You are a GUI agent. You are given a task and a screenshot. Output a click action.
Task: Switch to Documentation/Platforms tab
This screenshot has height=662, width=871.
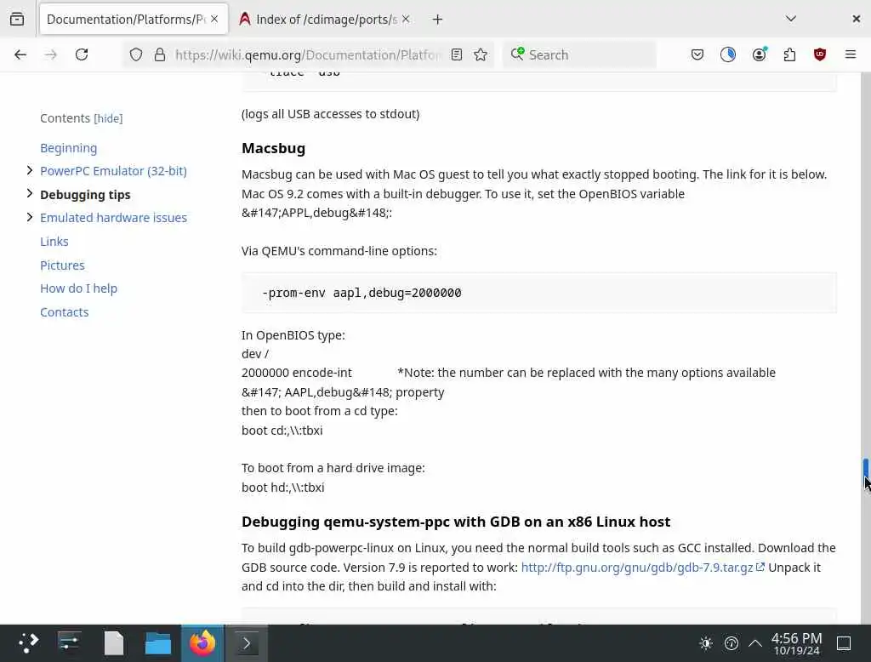[x=126, y=19]
